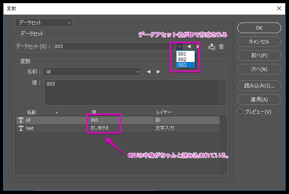289x194 pixels.
Task: Go to previous variable with left arrow
Action: click(x=149, y=72)
